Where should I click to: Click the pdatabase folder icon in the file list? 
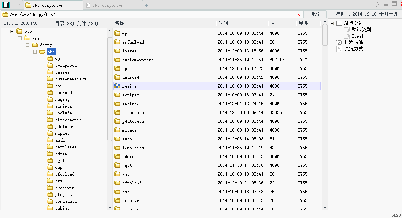tap(118, 121)
